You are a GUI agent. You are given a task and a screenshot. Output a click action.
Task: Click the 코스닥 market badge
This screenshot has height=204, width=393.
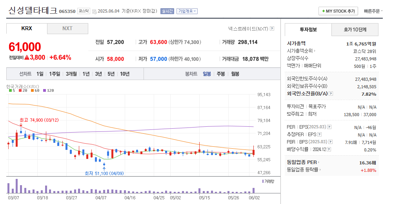84,11
